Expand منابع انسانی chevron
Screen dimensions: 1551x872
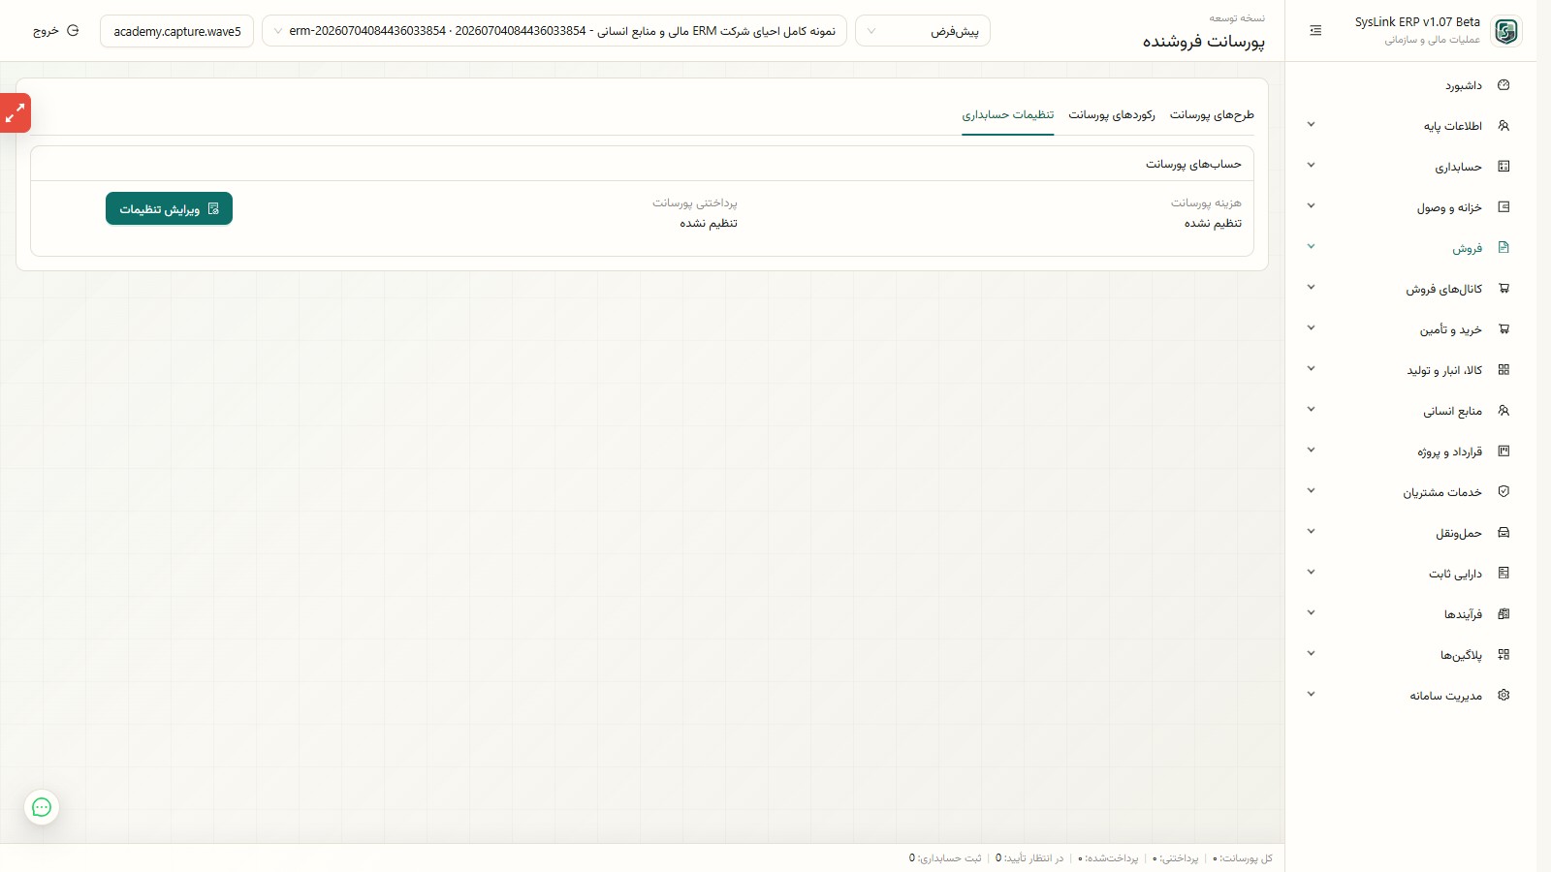pos(1311,410)
